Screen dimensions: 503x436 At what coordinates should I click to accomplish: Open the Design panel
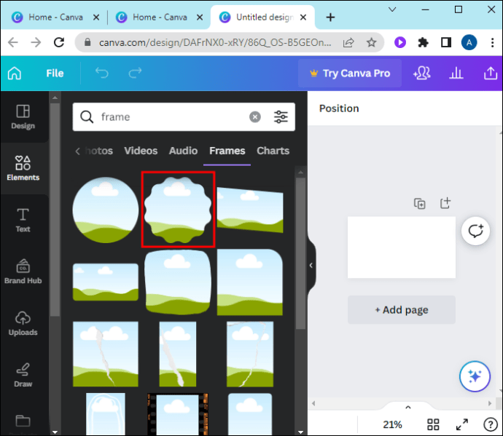click(23, 117)
